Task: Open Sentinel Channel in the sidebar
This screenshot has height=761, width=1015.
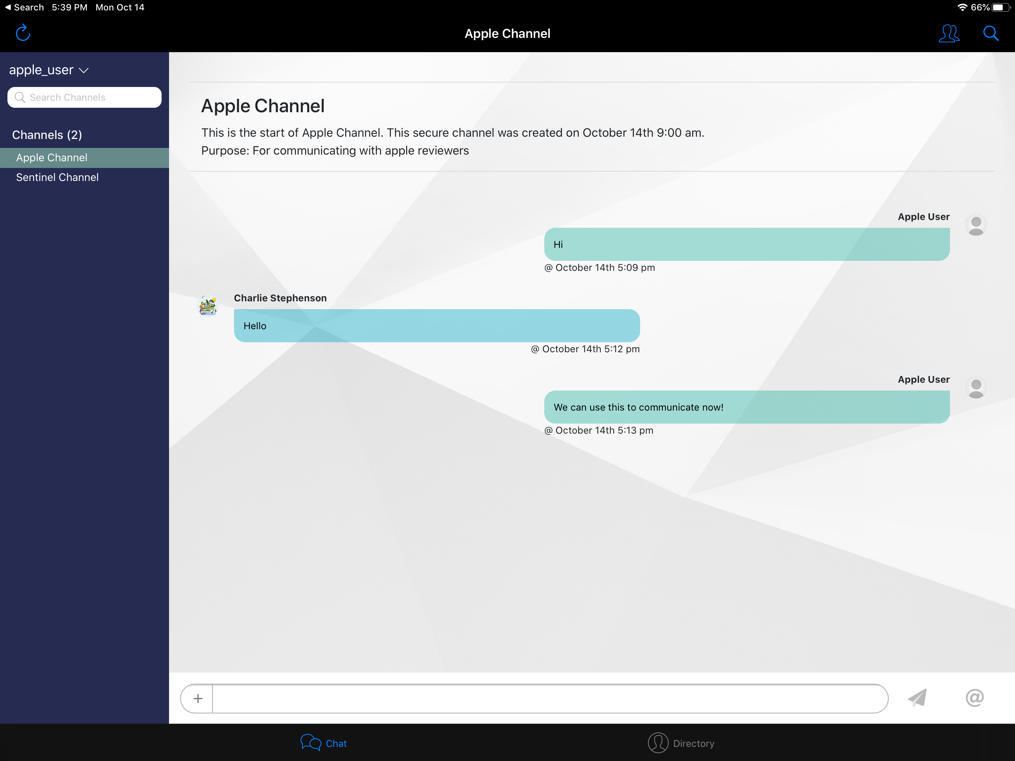Action: tap(84, 177)
